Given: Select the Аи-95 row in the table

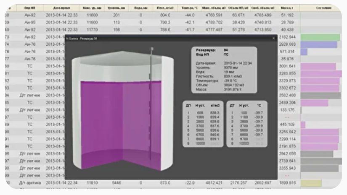Looking at the screenshot, I should [30, 22].
